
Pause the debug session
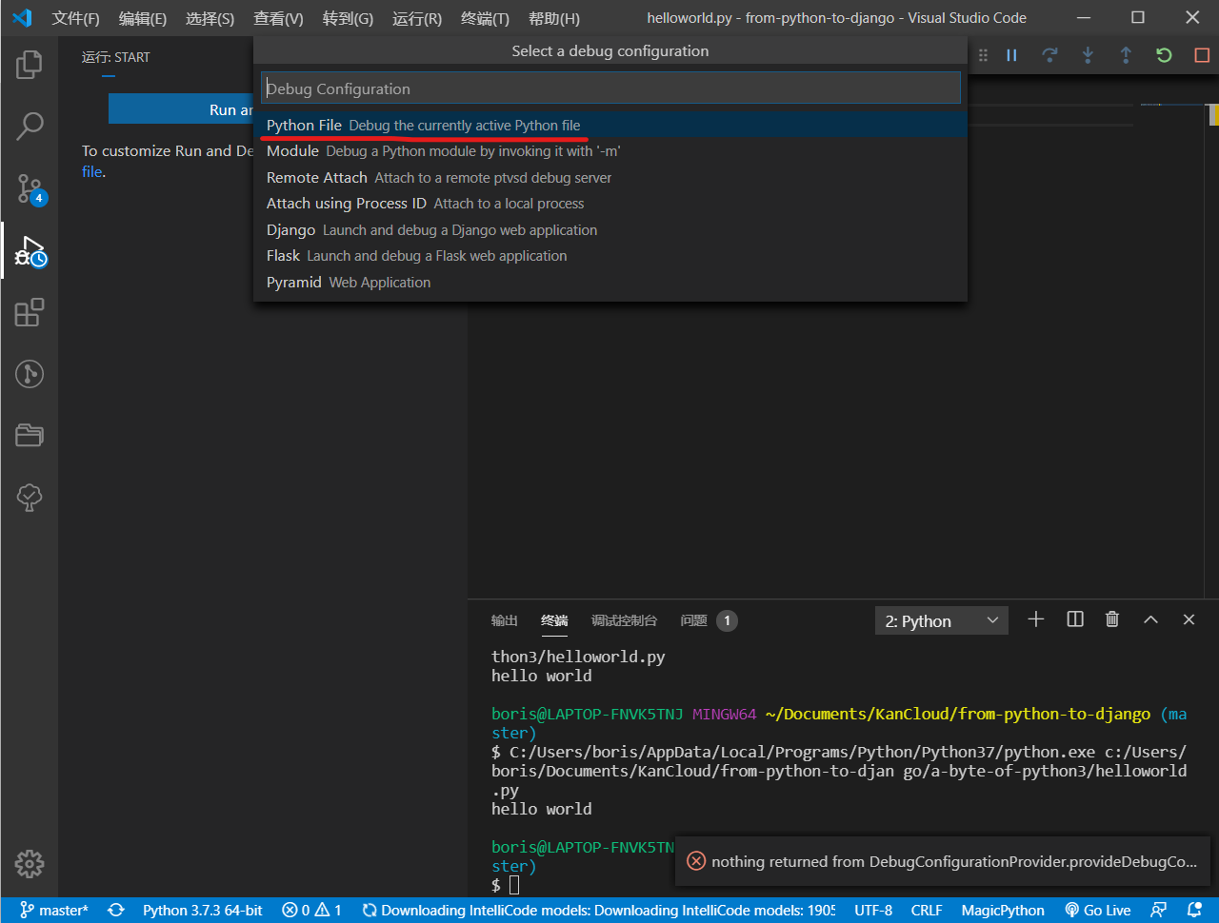1011,55
